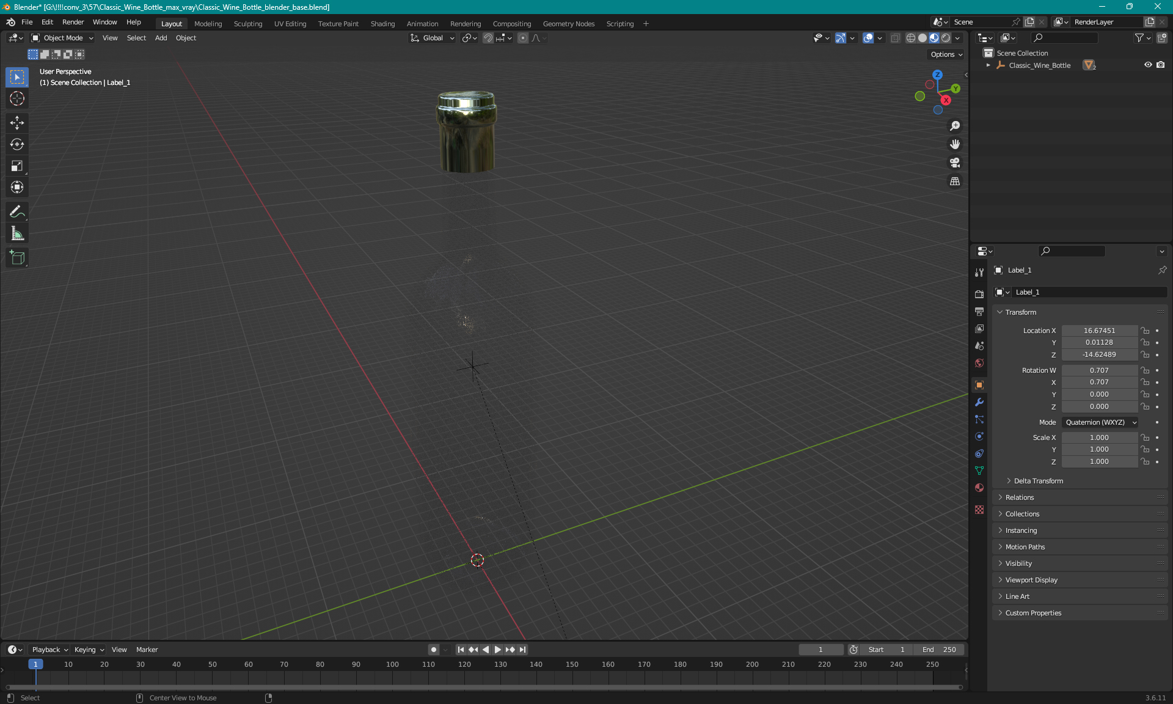
Task: Open the Output properties tab
Action: pos(979,311)
